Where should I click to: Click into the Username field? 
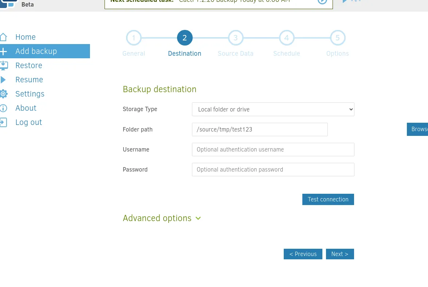pos(273,149)
